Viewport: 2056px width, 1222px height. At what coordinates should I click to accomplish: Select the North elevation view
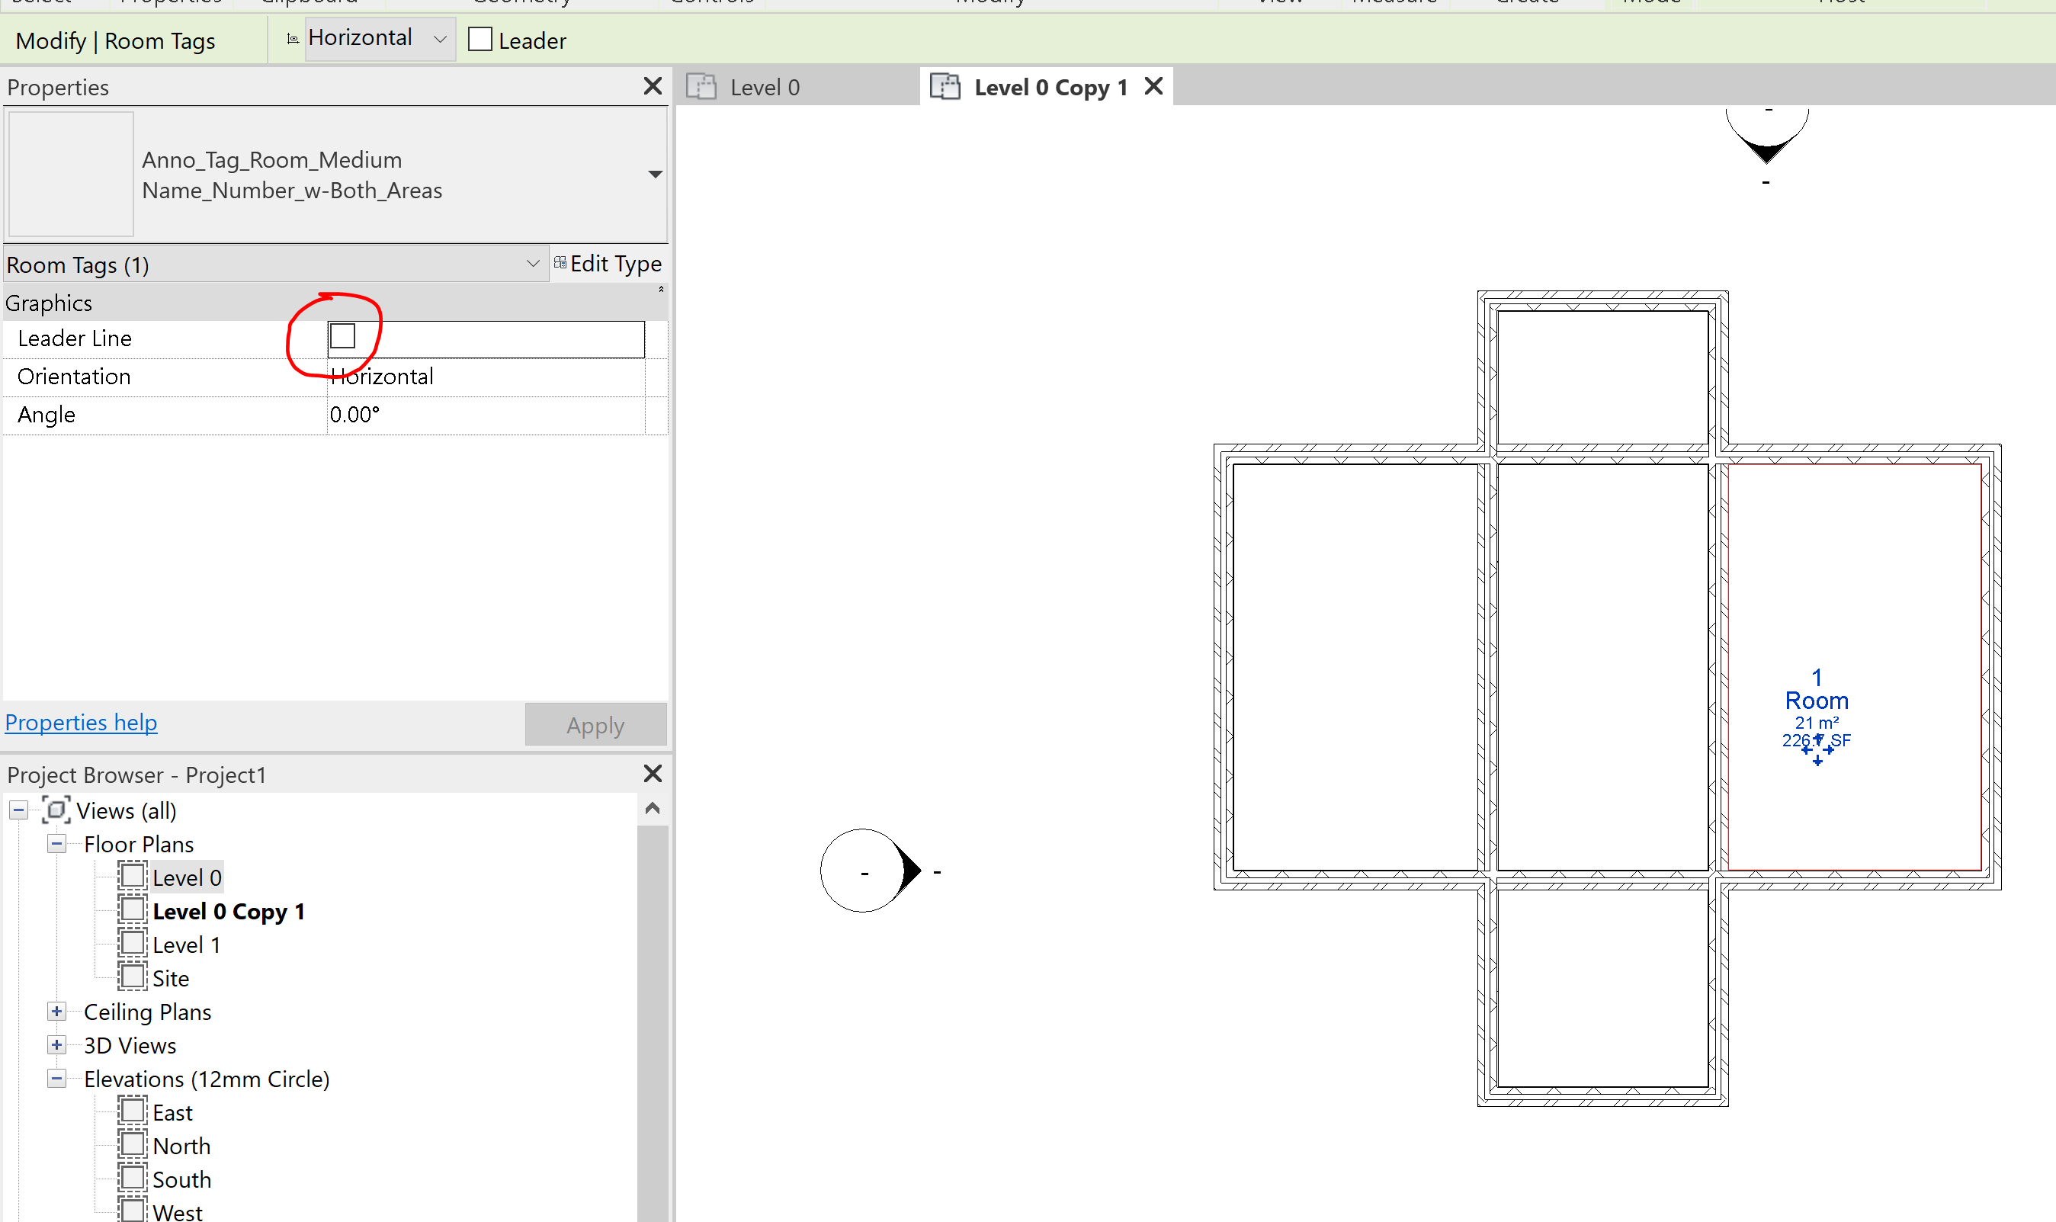pyautogui.click(x=181, y=1147)
